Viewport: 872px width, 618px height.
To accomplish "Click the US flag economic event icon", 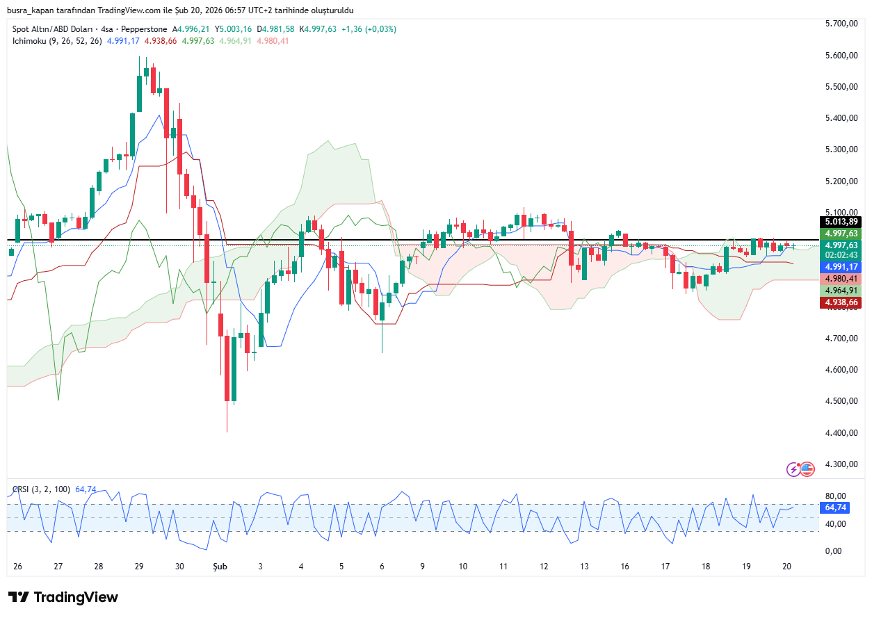I will point(807,469).
